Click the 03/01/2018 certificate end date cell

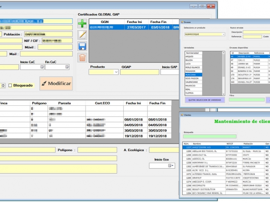click(x=160, y=27)
